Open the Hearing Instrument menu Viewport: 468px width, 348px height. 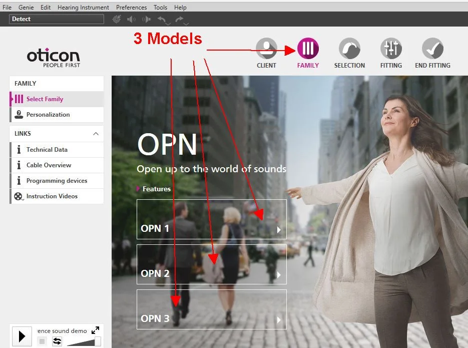(x=83, y=7)
